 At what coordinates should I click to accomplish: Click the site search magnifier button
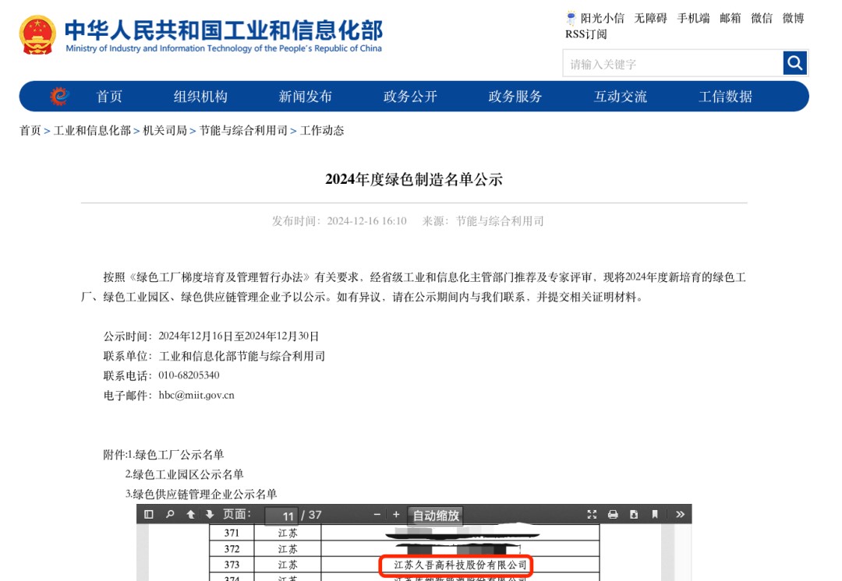pyautogui.click(x=794, y=63)
